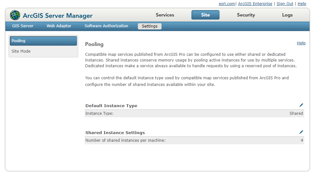
Task: Select the Site tab
Action: [205, 15]
